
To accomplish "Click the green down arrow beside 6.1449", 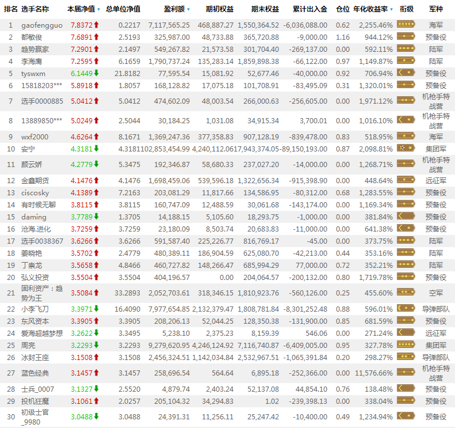I will [x=96, y=73].
